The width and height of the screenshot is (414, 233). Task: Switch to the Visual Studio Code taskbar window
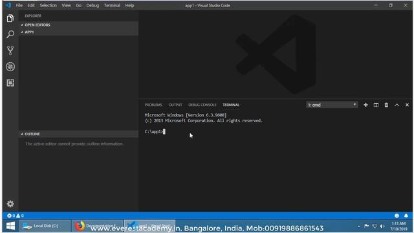coord(149,226)
